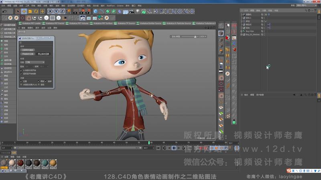This screenshot has height=180, width=321.
Task: Open the Krakatoa Emitter Source tab
Action: [x=149, y=24]
